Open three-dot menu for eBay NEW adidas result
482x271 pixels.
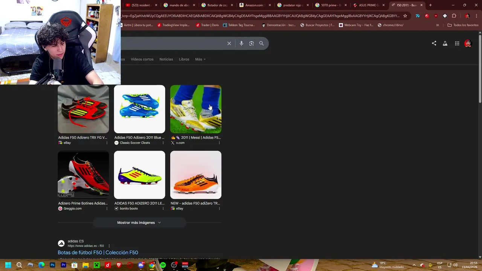(219, 209)
